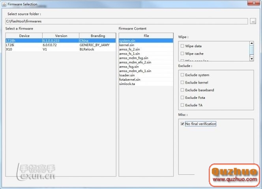Tick the Exclude TA checkbox
This screenshot has height=189, width=262.
[x=182, y=105]
